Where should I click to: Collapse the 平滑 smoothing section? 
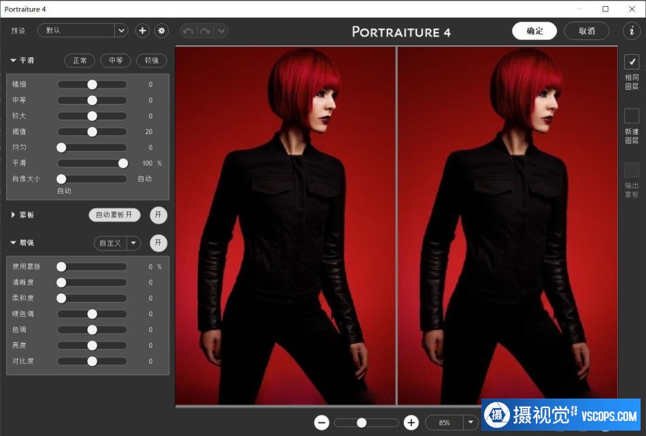tap(13, 61)
